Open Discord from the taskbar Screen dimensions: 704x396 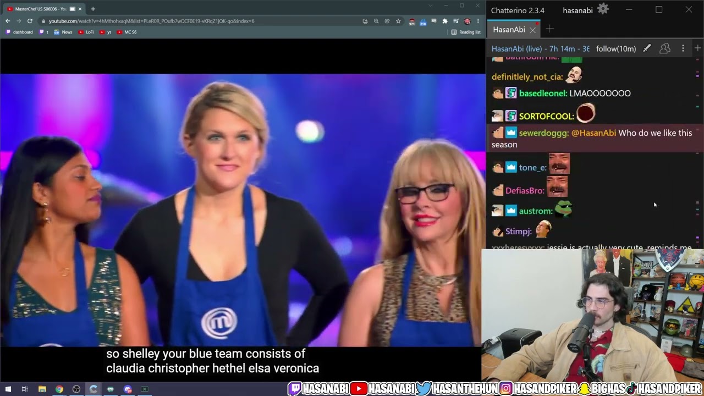pyautogui.click(x=128, y=389)
